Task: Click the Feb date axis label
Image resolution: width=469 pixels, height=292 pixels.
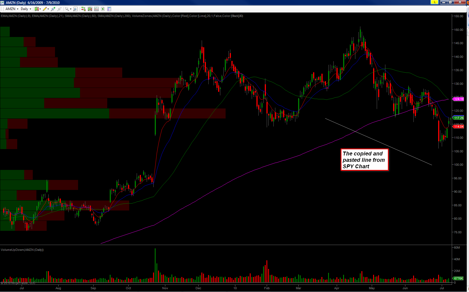Action: (267, 288)
